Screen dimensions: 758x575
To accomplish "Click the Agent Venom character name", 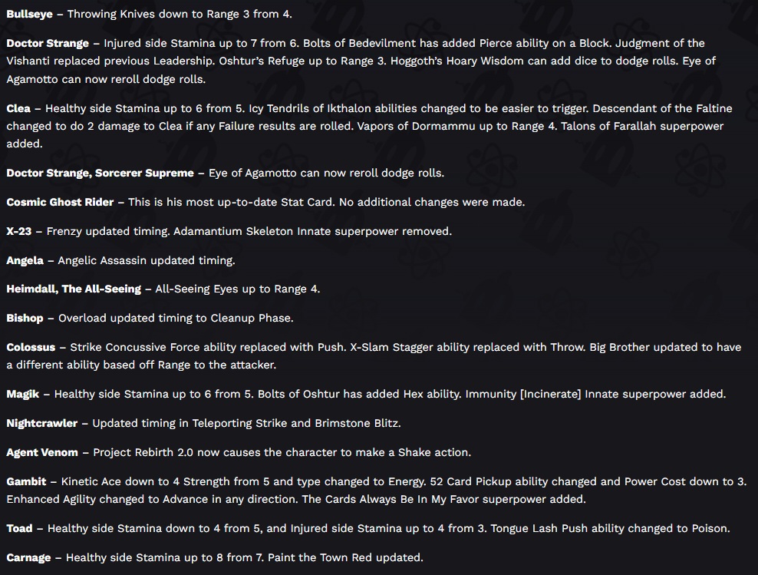I will (x=42, y=452).
